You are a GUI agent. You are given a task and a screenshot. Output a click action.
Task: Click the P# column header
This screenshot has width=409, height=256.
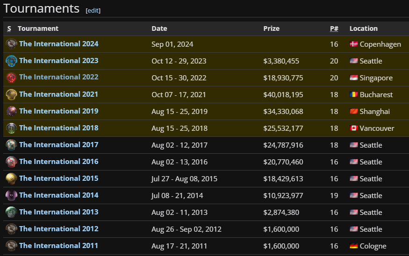tap(334, 28)
